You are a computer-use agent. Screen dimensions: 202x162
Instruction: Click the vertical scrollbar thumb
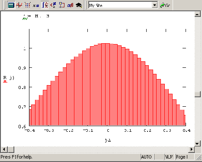[197, 94]
